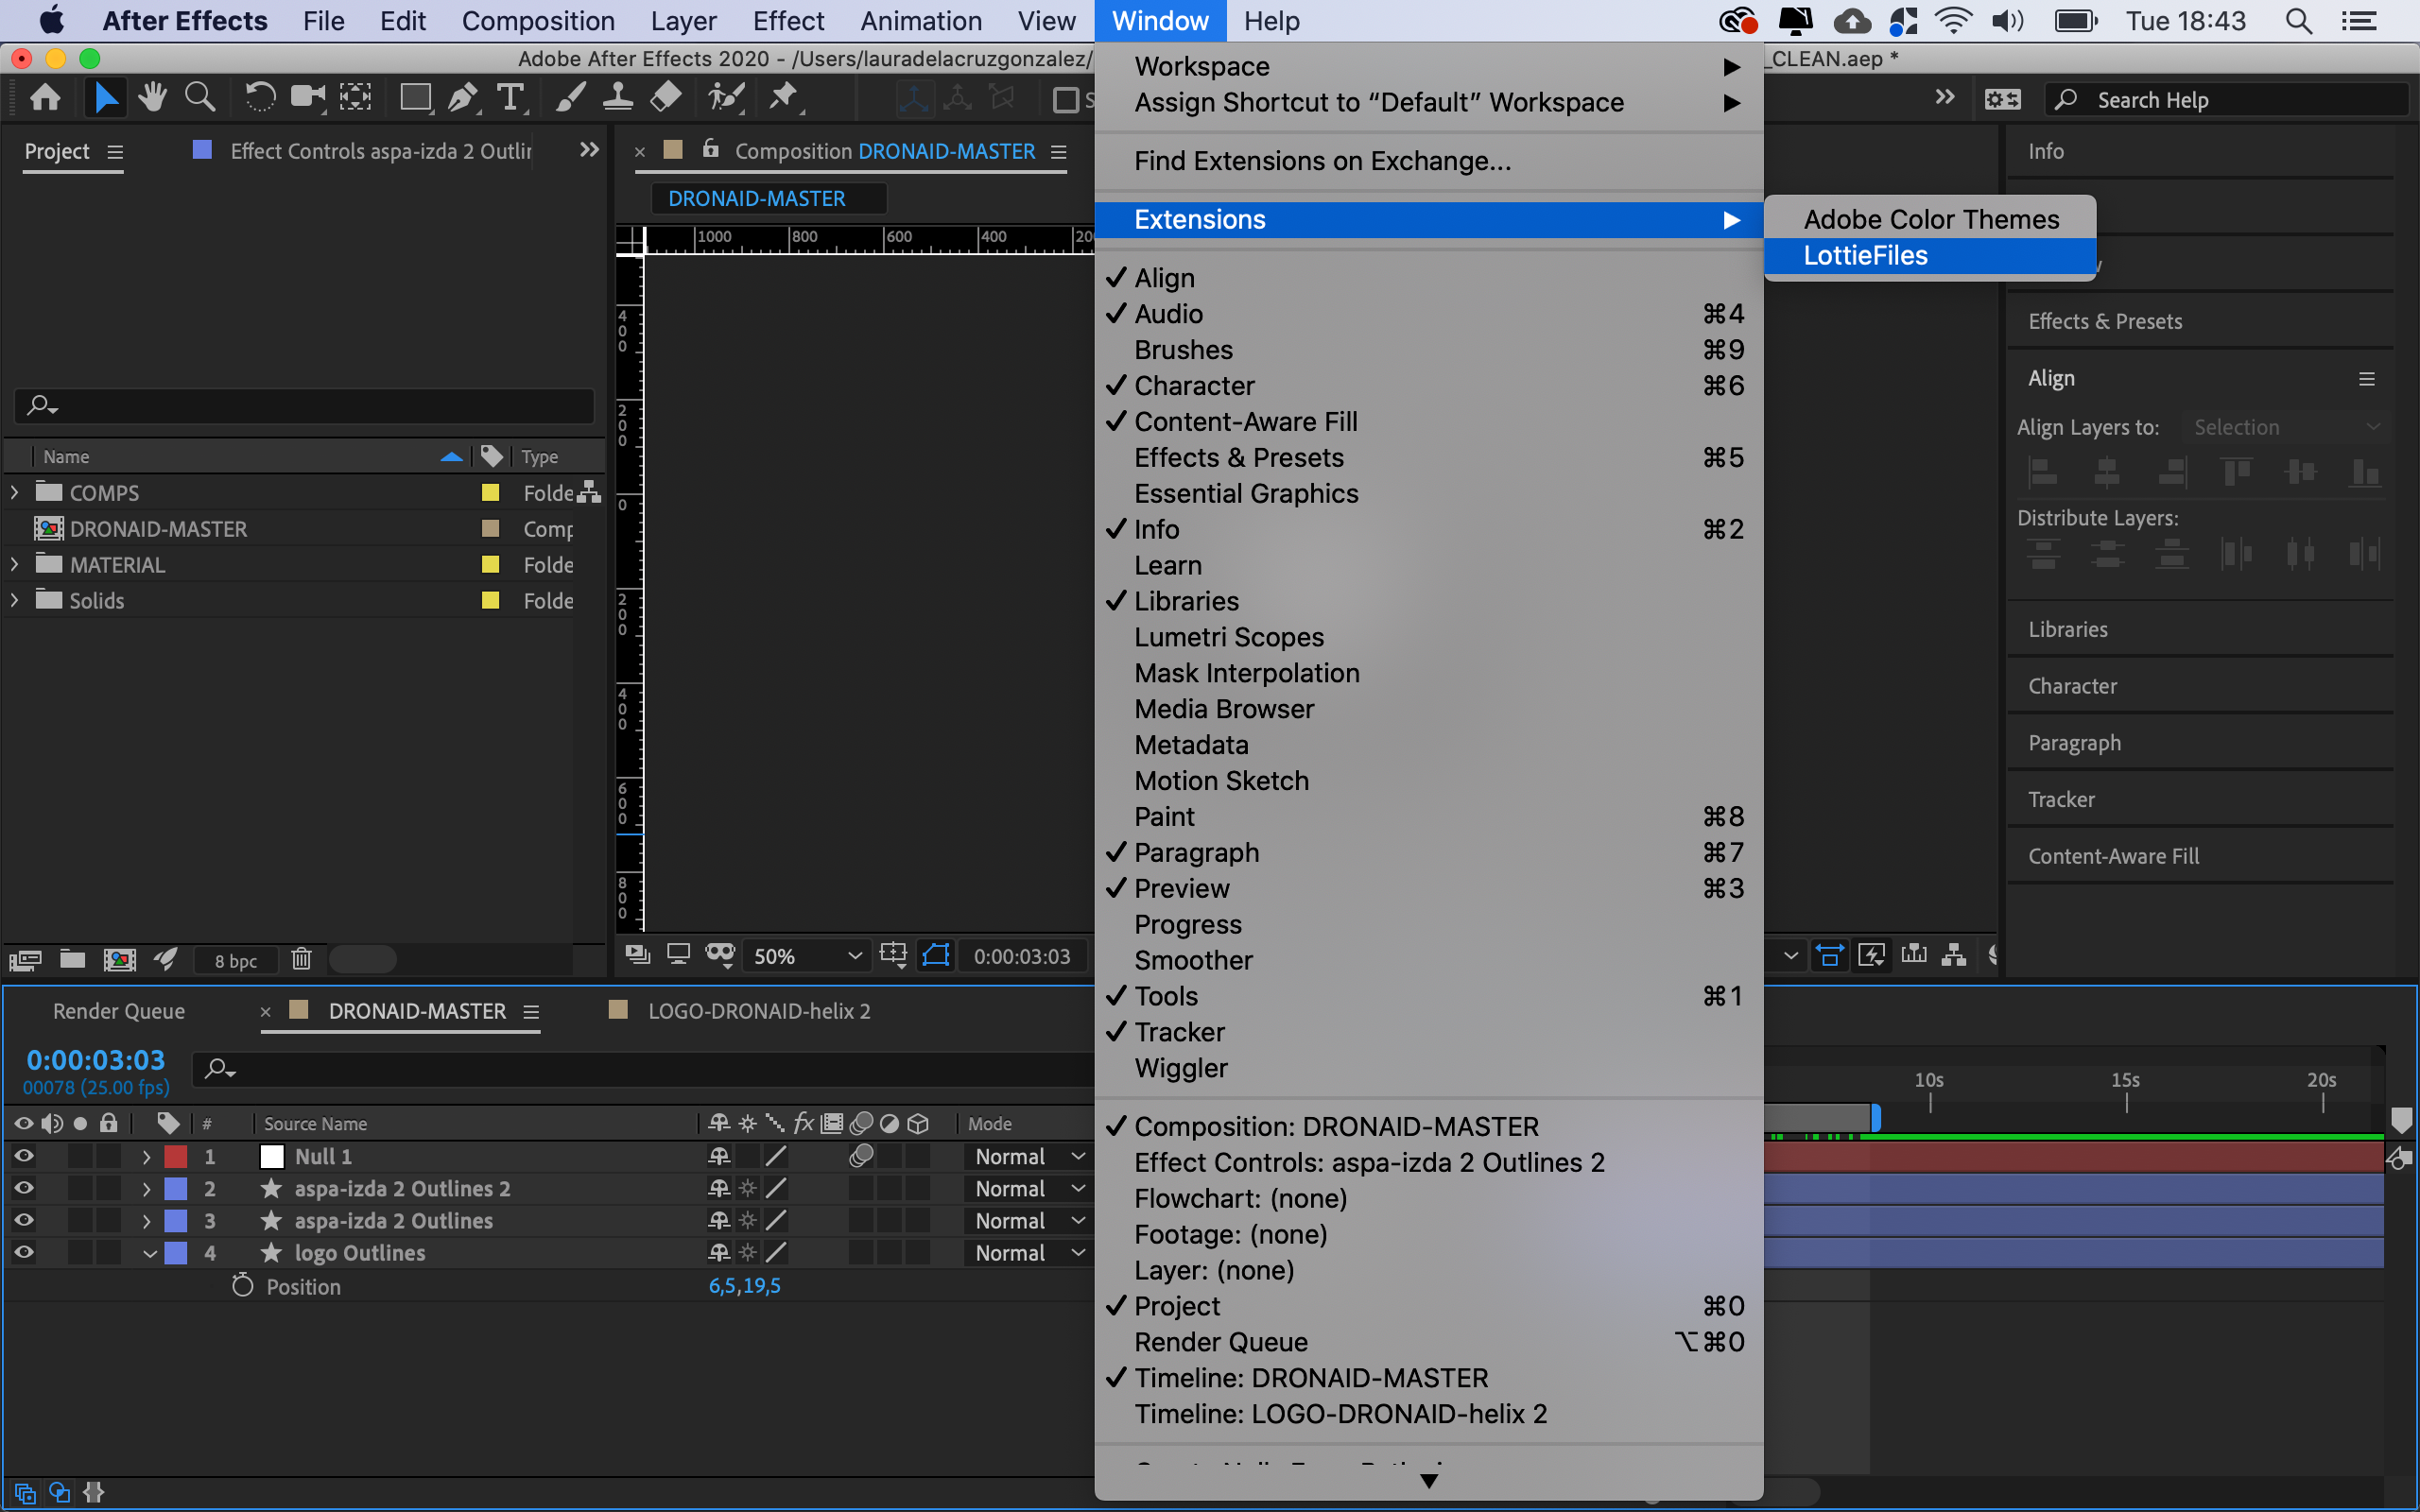Open the Effect menu

(788, 20)
